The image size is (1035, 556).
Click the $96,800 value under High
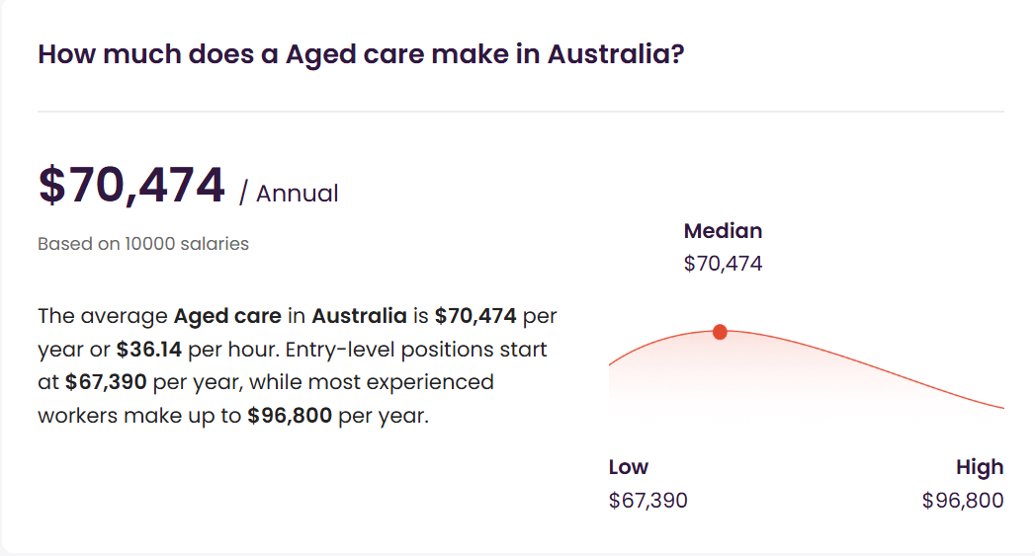pos(963,501)
